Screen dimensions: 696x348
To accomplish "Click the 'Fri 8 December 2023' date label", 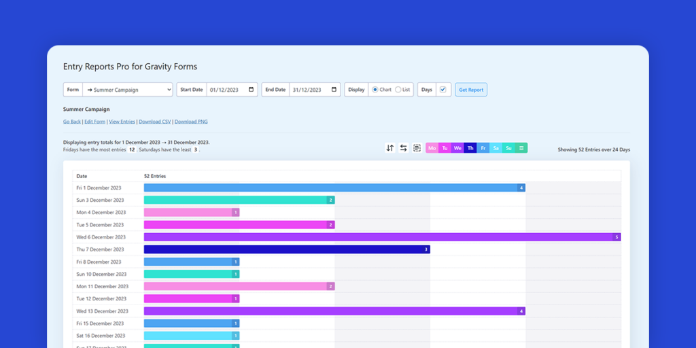I will (99, 262).
